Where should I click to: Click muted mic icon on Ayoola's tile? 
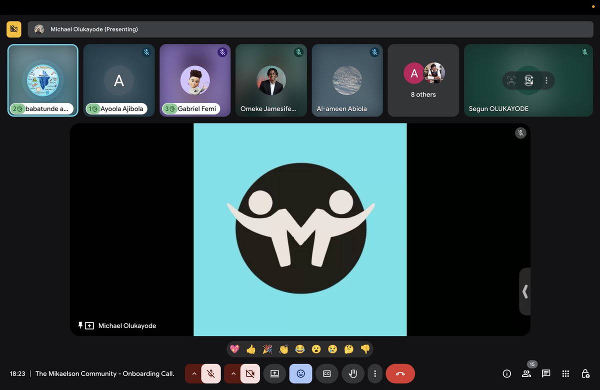point(146,52)
